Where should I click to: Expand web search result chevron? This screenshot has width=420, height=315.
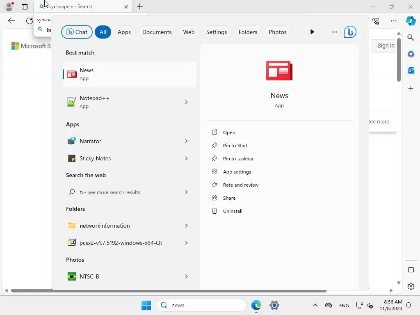[187, 192]
